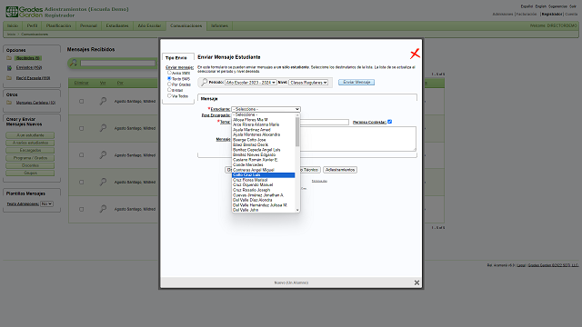Click the Programa / Grados button

click(x=30, y=158)
